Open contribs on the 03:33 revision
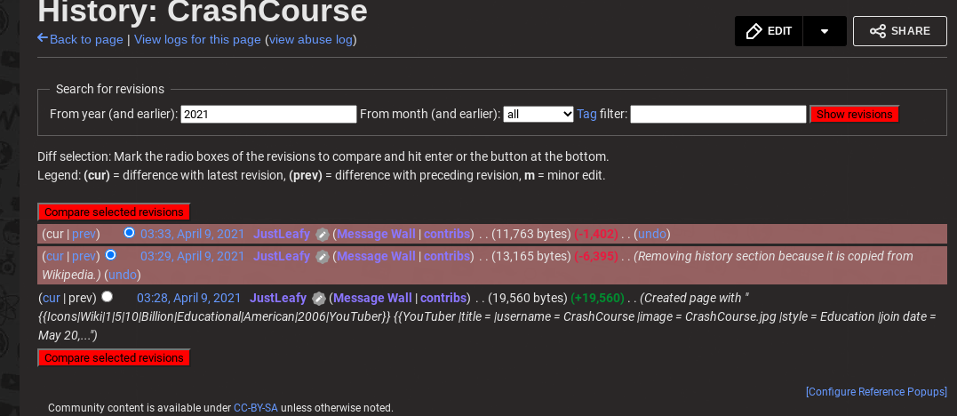This screenshot has width=957, height=416. tap(447, 234)
